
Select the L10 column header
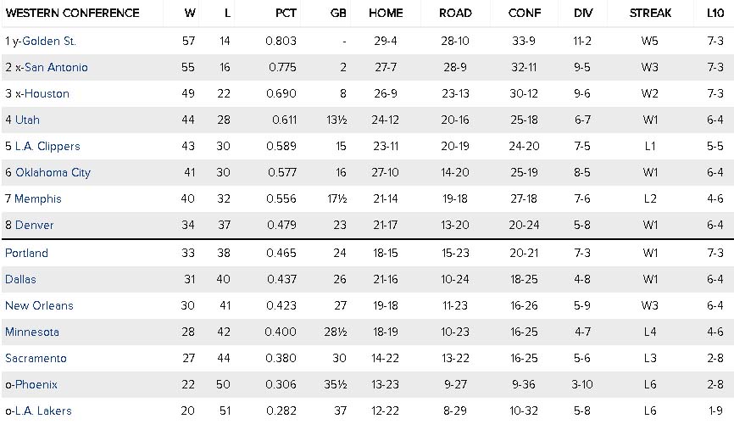(x=715, y=13)
